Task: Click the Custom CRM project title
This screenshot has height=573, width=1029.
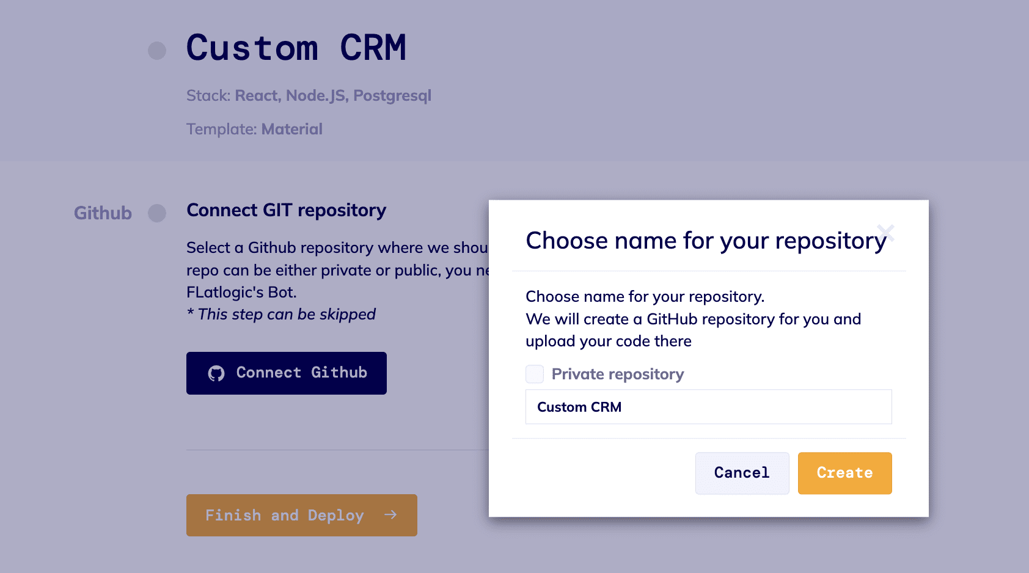Action: [x=296, y=48]
